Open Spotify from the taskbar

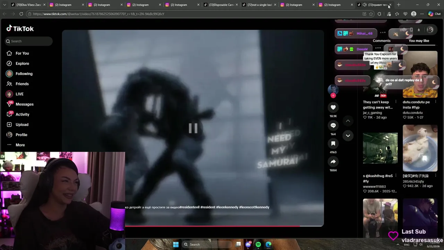(258, 244)
